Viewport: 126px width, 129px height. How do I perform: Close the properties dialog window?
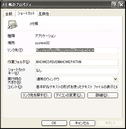(x=121, y=4)
